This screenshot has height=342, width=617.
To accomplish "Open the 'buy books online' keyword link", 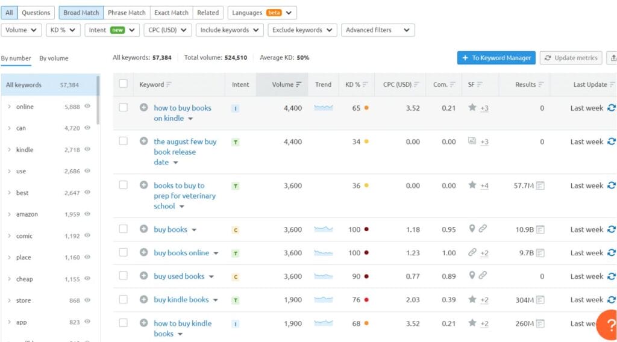I will 181,253.
